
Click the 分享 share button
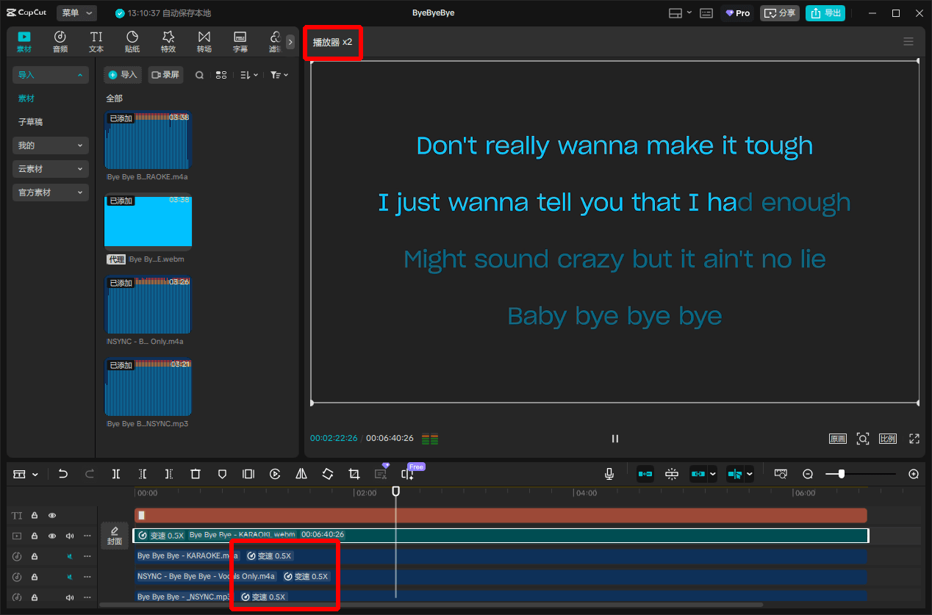tap(780, 13)
